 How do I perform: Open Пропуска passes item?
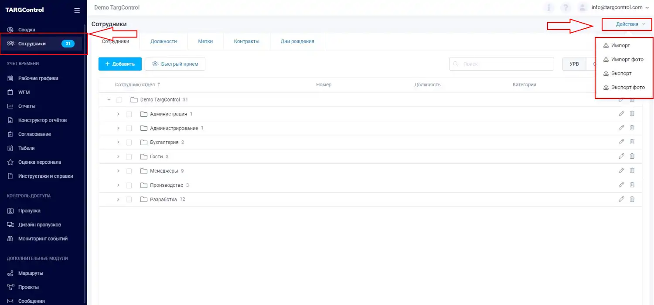29,211
